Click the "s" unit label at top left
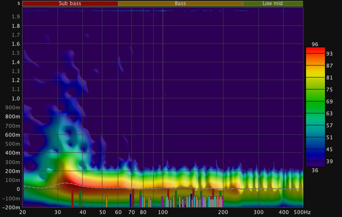Screen dimensions: 342x217 tap(18, 3)
